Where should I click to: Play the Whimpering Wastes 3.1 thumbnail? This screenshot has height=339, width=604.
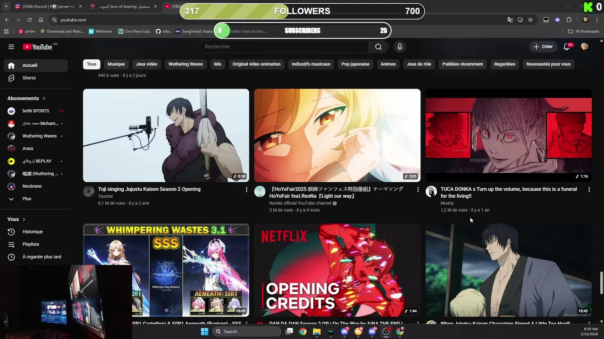tap(166, 270)
